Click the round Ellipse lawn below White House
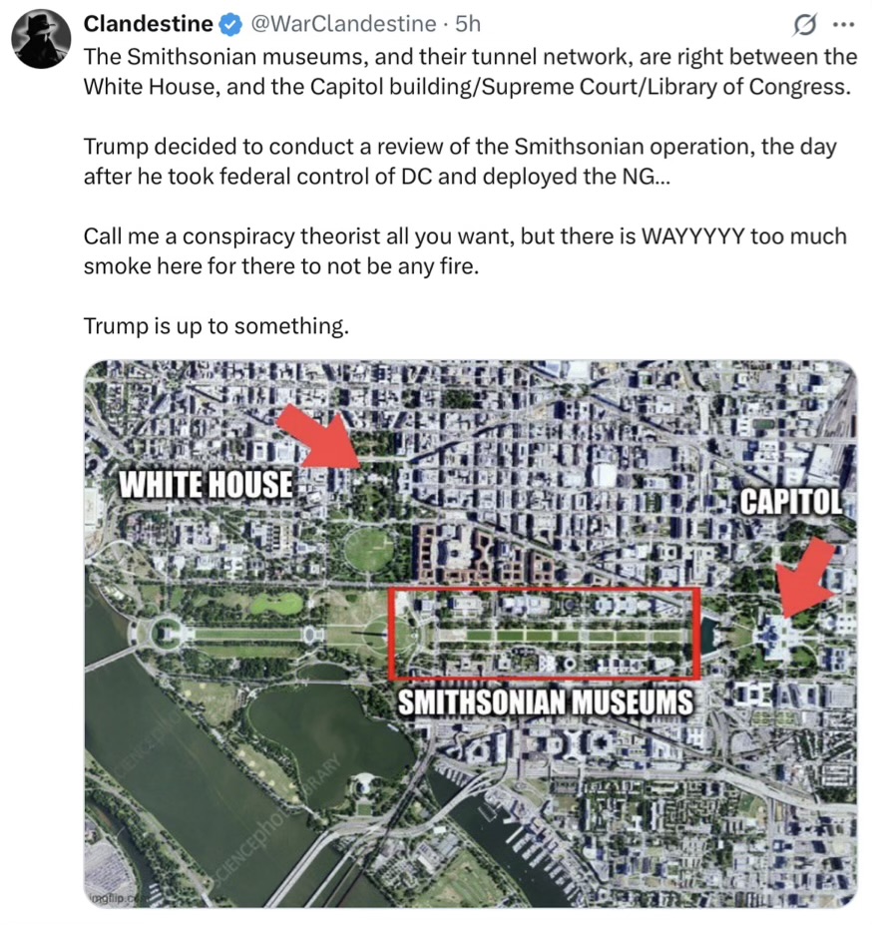 [369, 549]
